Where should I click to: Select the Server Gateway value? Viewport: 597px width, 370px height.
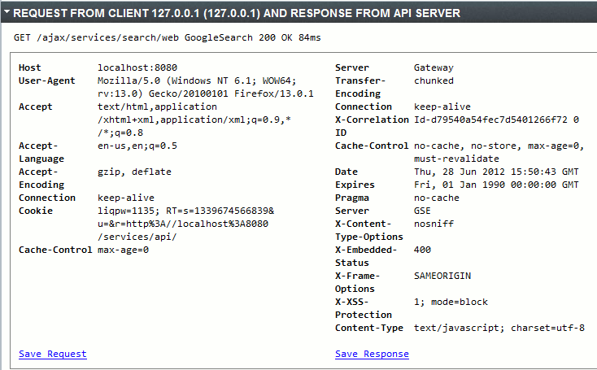pos(434,67)
